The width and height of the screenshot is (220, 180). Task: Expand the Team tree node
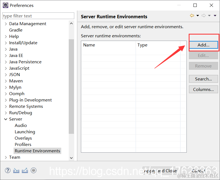tap(6, 157)
